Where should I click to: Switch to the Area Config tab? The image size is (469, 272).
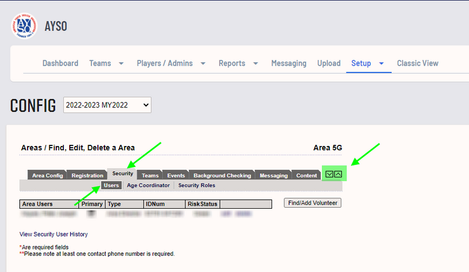[x=47, y=175]
